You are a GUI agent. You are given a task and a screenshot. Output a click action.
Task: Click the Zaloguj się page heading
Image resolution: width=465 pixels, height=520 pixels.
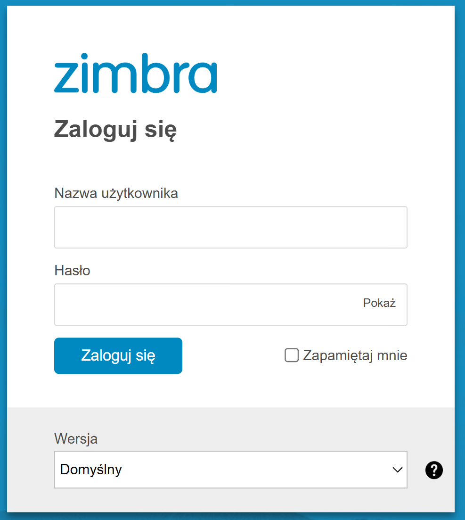(115, 129)
